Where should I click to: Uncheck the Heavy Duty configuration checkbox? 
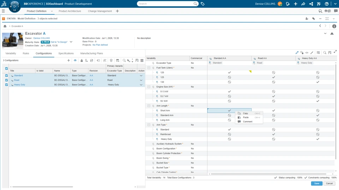6,85
